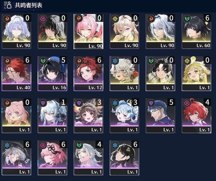Select the red-haired girl at Lv. 12
The width and height of the screenshot is (216, 181).
[89, 74]
